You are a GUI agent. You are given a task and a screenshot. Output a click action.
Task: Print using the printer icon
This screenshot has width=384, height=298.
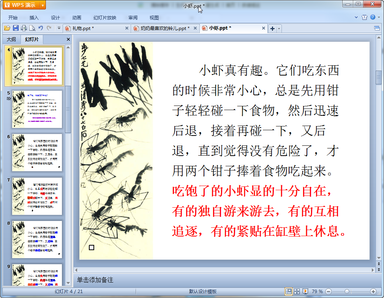pos(24,28)
